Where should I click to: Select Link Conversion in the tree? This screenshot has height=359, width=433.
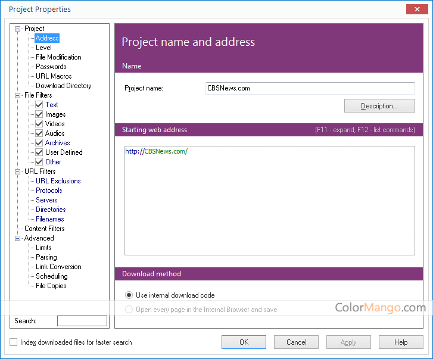tap(58, 267)
